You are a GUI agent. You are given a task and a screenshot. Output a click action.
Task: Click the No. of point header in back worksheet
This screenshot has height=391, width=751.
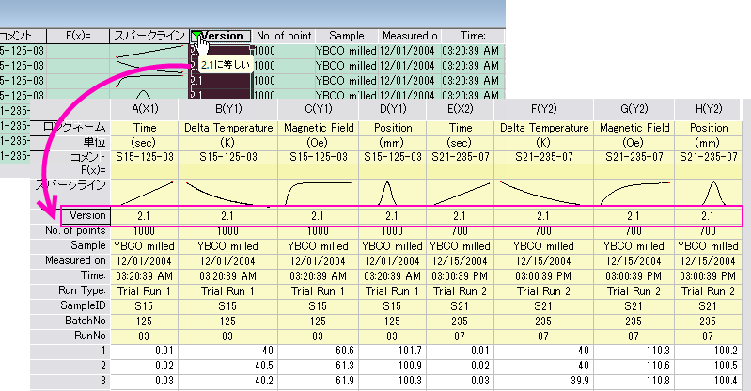[284, 36]
